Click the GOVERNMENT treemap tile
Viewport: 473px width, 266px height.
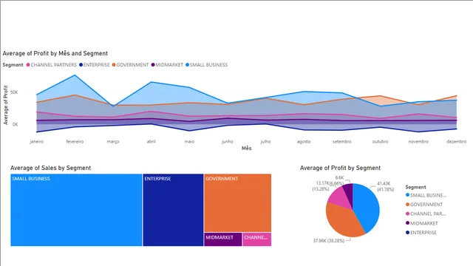coord(238,202)
